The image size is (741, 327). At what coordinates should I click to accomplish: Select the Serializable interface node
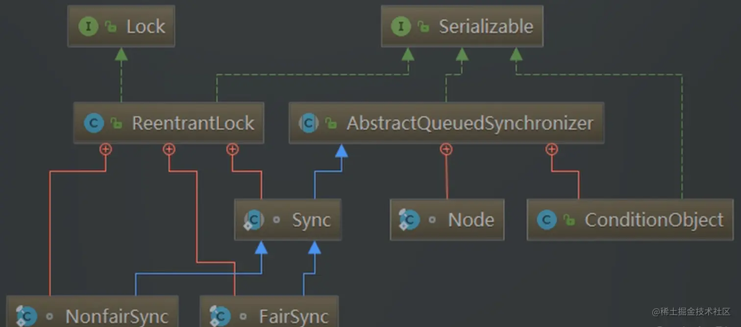pyautogui.click(x=462, y=26)
